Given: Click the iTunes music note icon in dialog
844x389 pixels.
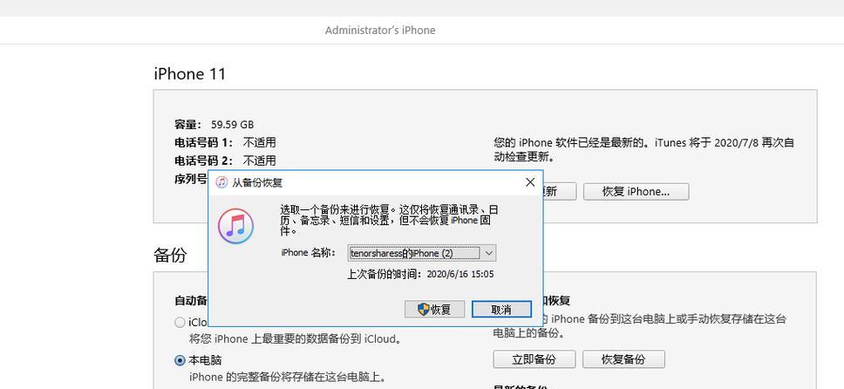Looking at the screenshot, I should 235,225.
